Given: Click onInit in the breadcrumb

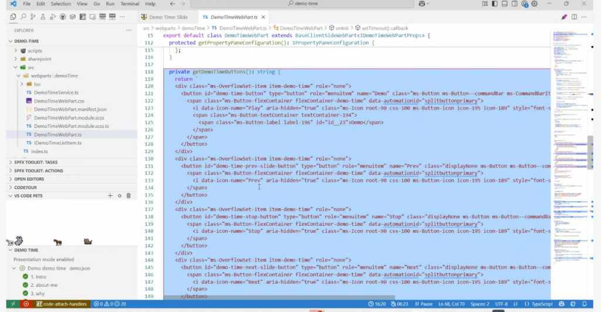Looking at the screenshot, I should pyautogui.click(x=342, y=28).
